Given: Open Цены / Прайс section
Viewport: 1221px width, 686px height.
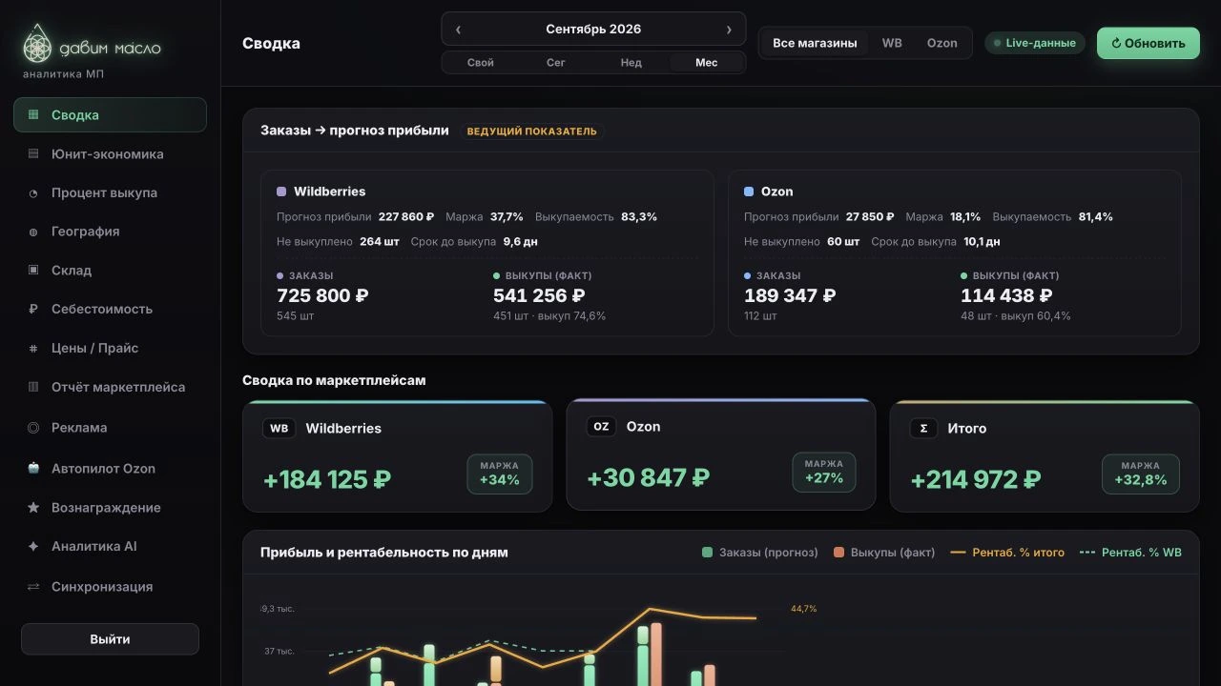Looking at the screenshot, I should [x=110, y=349].
